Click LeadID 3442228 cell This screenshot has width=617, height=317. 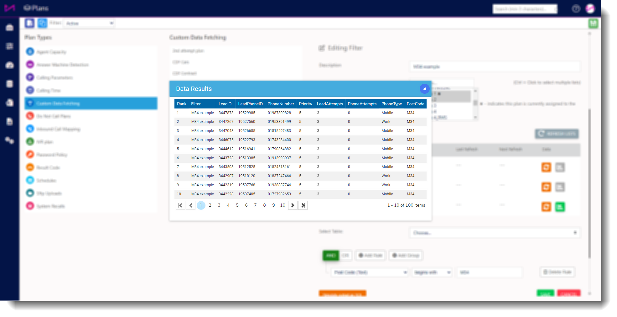tap(226, 194)
